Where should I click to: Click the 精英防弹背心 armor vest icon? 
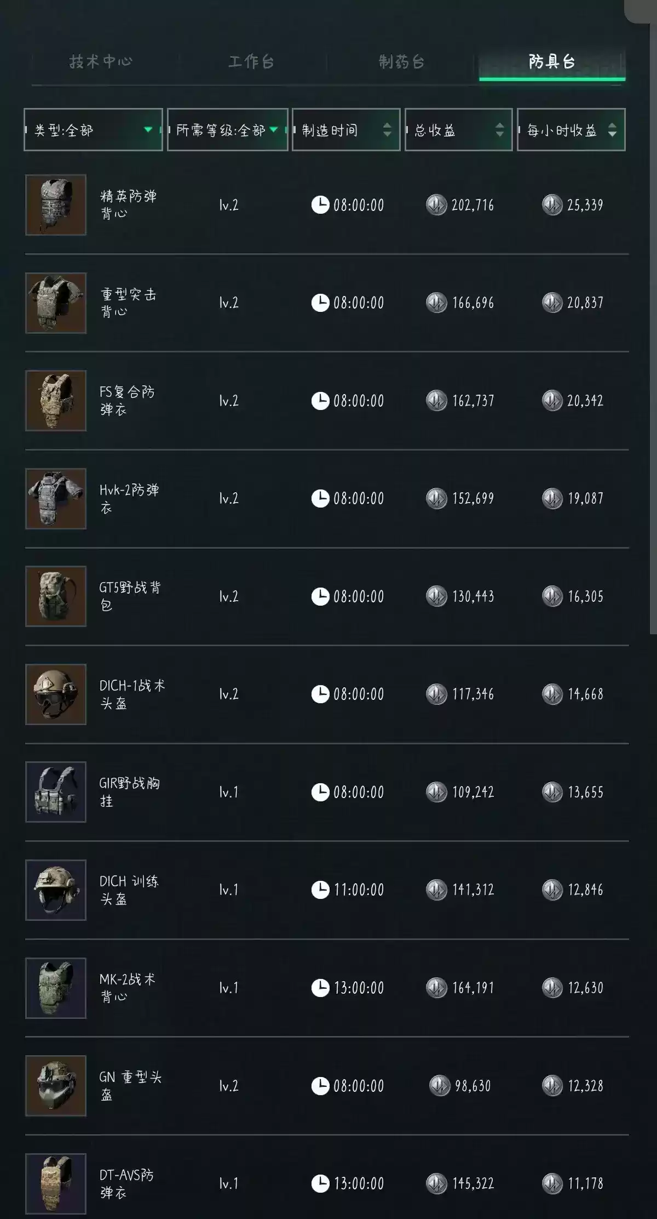55,205
